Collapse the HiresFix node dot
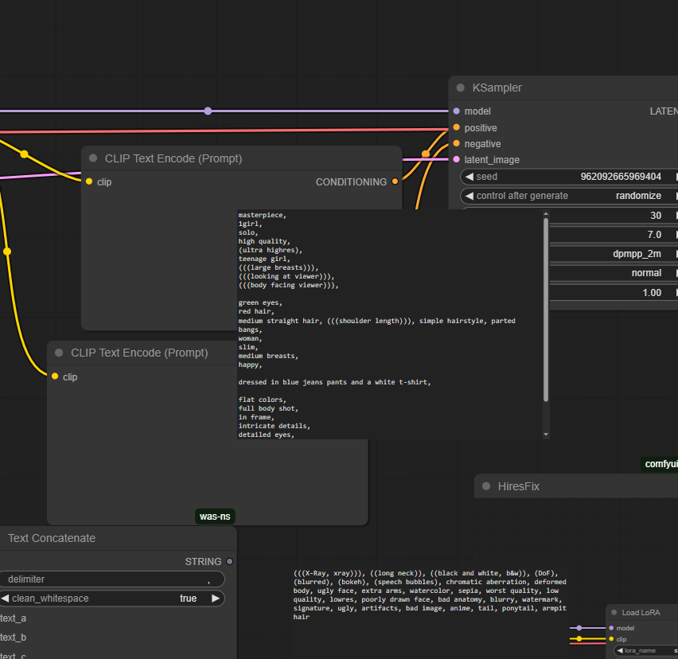 tap(486, 486)
